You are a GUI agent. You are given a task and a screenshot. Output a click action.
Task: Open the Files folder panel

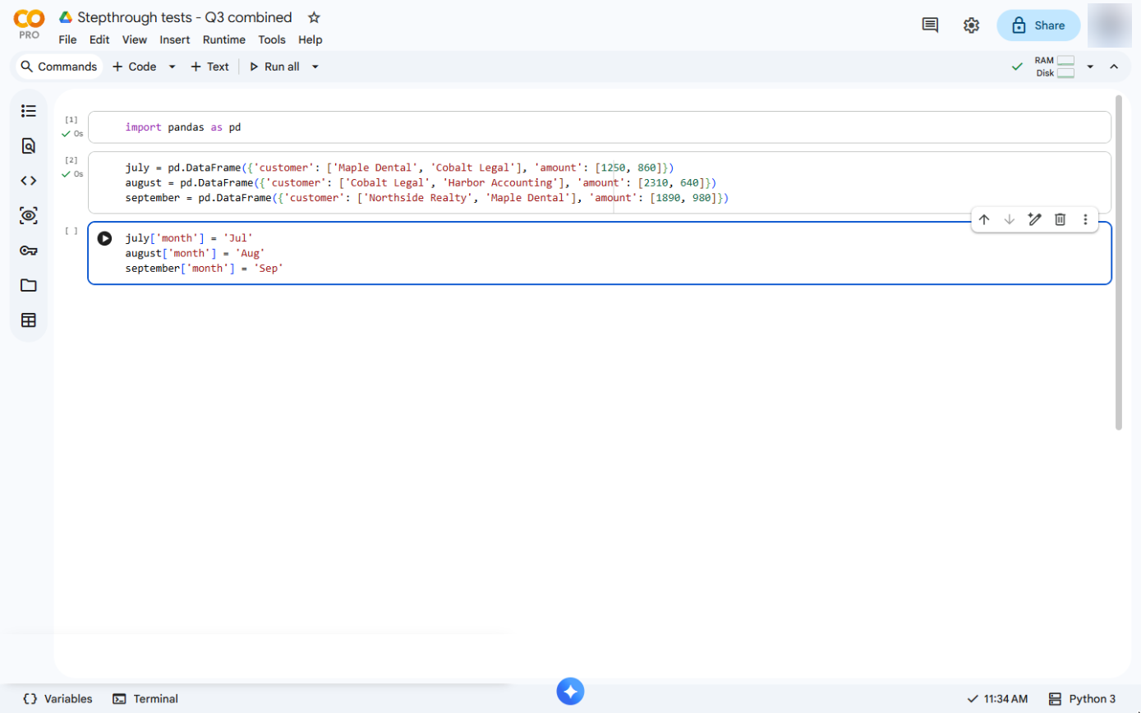[x=29, y=285]
